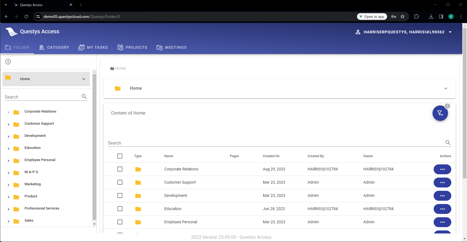Sort by the Created On column header
This screenshot has height=242, width=467.
[271, 156]
